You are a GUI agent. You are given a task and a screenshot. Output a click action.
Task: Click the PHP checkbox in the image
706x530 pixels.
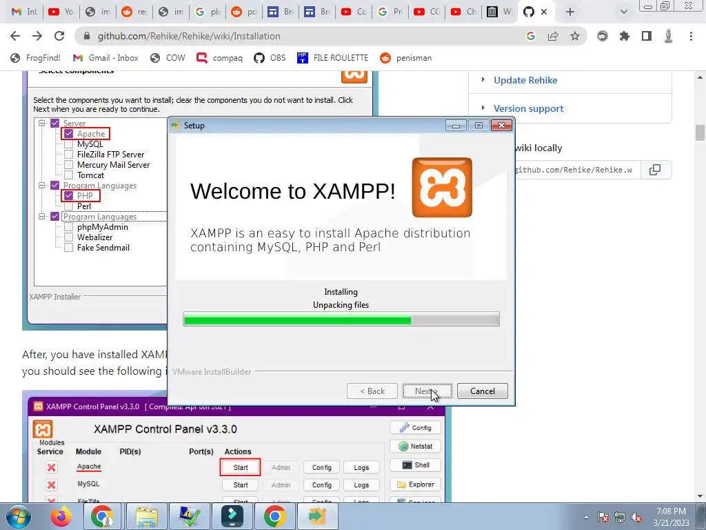click(x=68, y=195)
